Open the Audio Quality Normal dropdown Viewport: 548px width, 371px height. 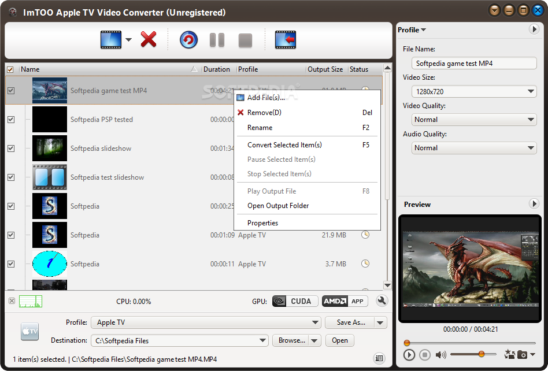tap(474, 148)
